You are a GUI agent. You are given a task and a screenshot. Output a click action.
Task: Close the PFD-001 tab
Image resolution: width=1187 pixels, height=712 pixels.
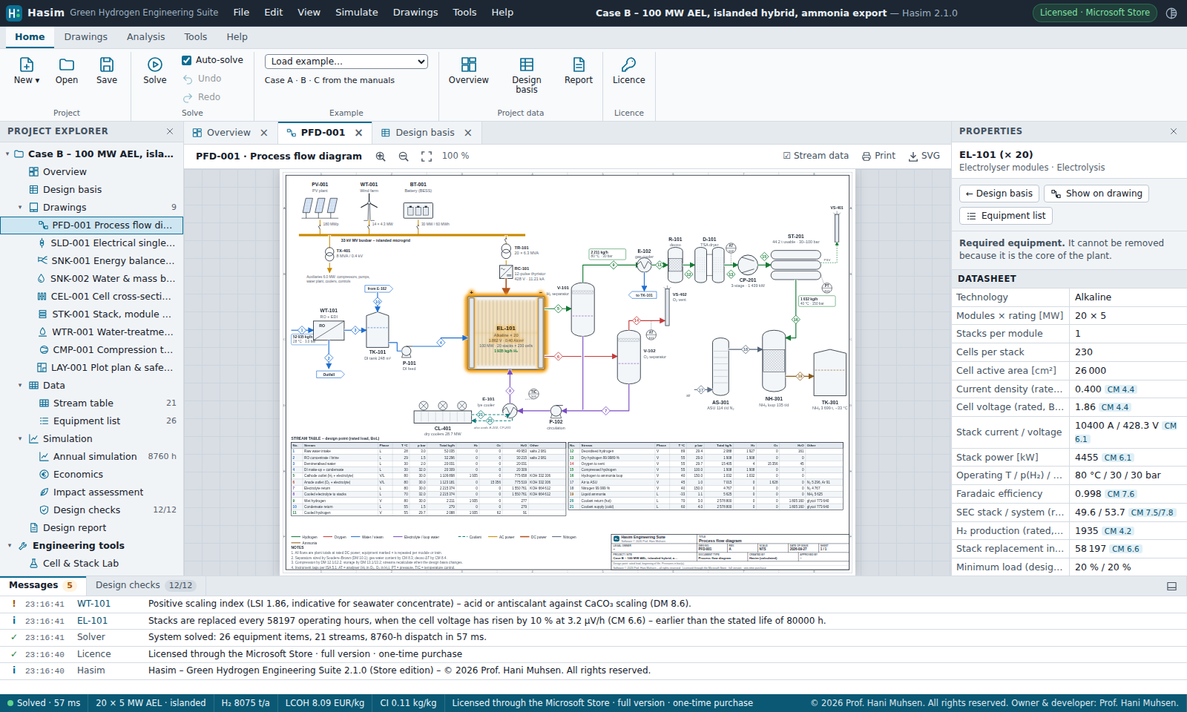[x=359, y=133]
